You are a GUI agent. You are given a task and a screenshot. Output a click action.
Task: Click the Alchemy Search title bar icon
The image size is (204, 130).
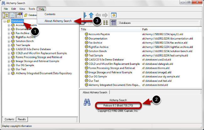3,3
